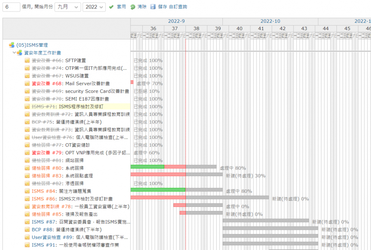Click 儲存 自訂查詢 to save the query

[x=172, y=7]
